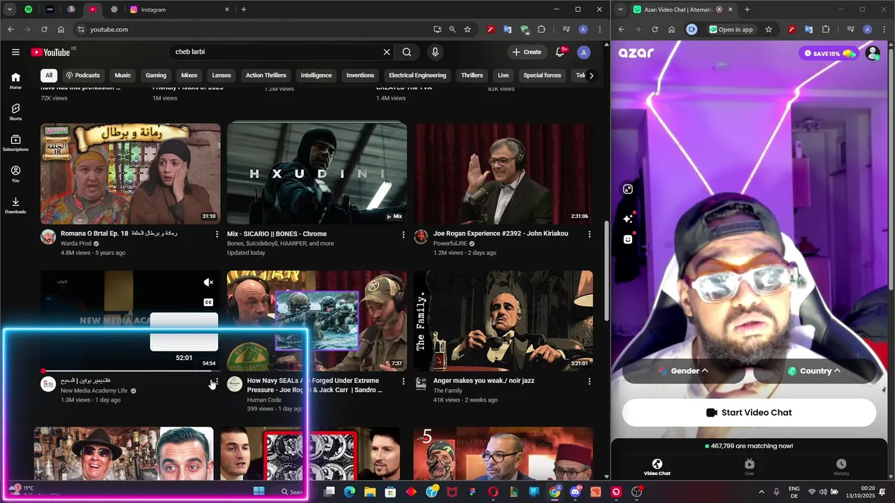Open the YouTube hamburger guide menu

15,52
